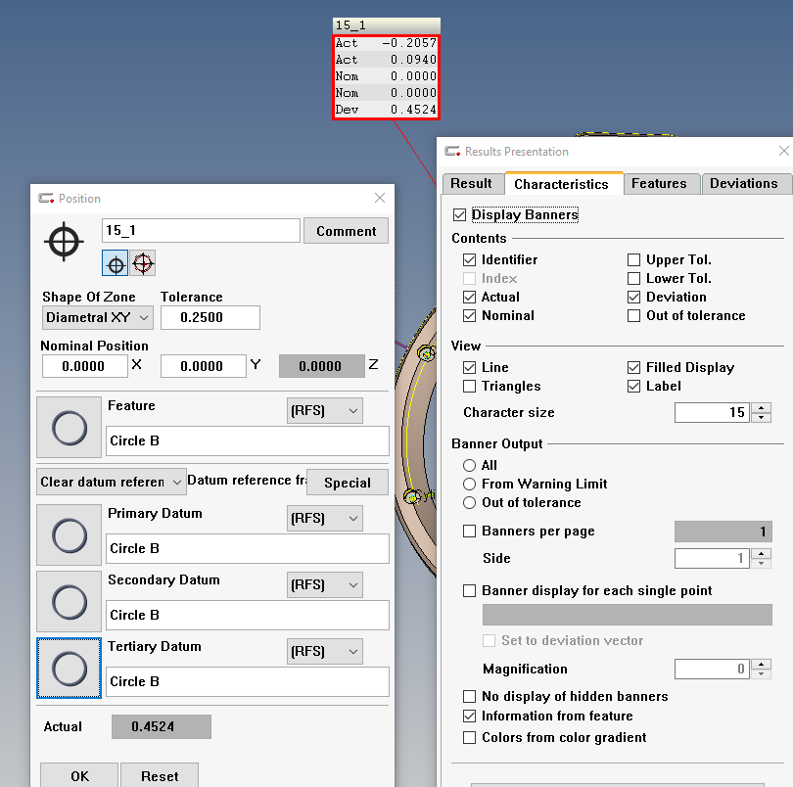Select the red composite position mode icon
793x787 pixels.
click(x=143, y=264)
